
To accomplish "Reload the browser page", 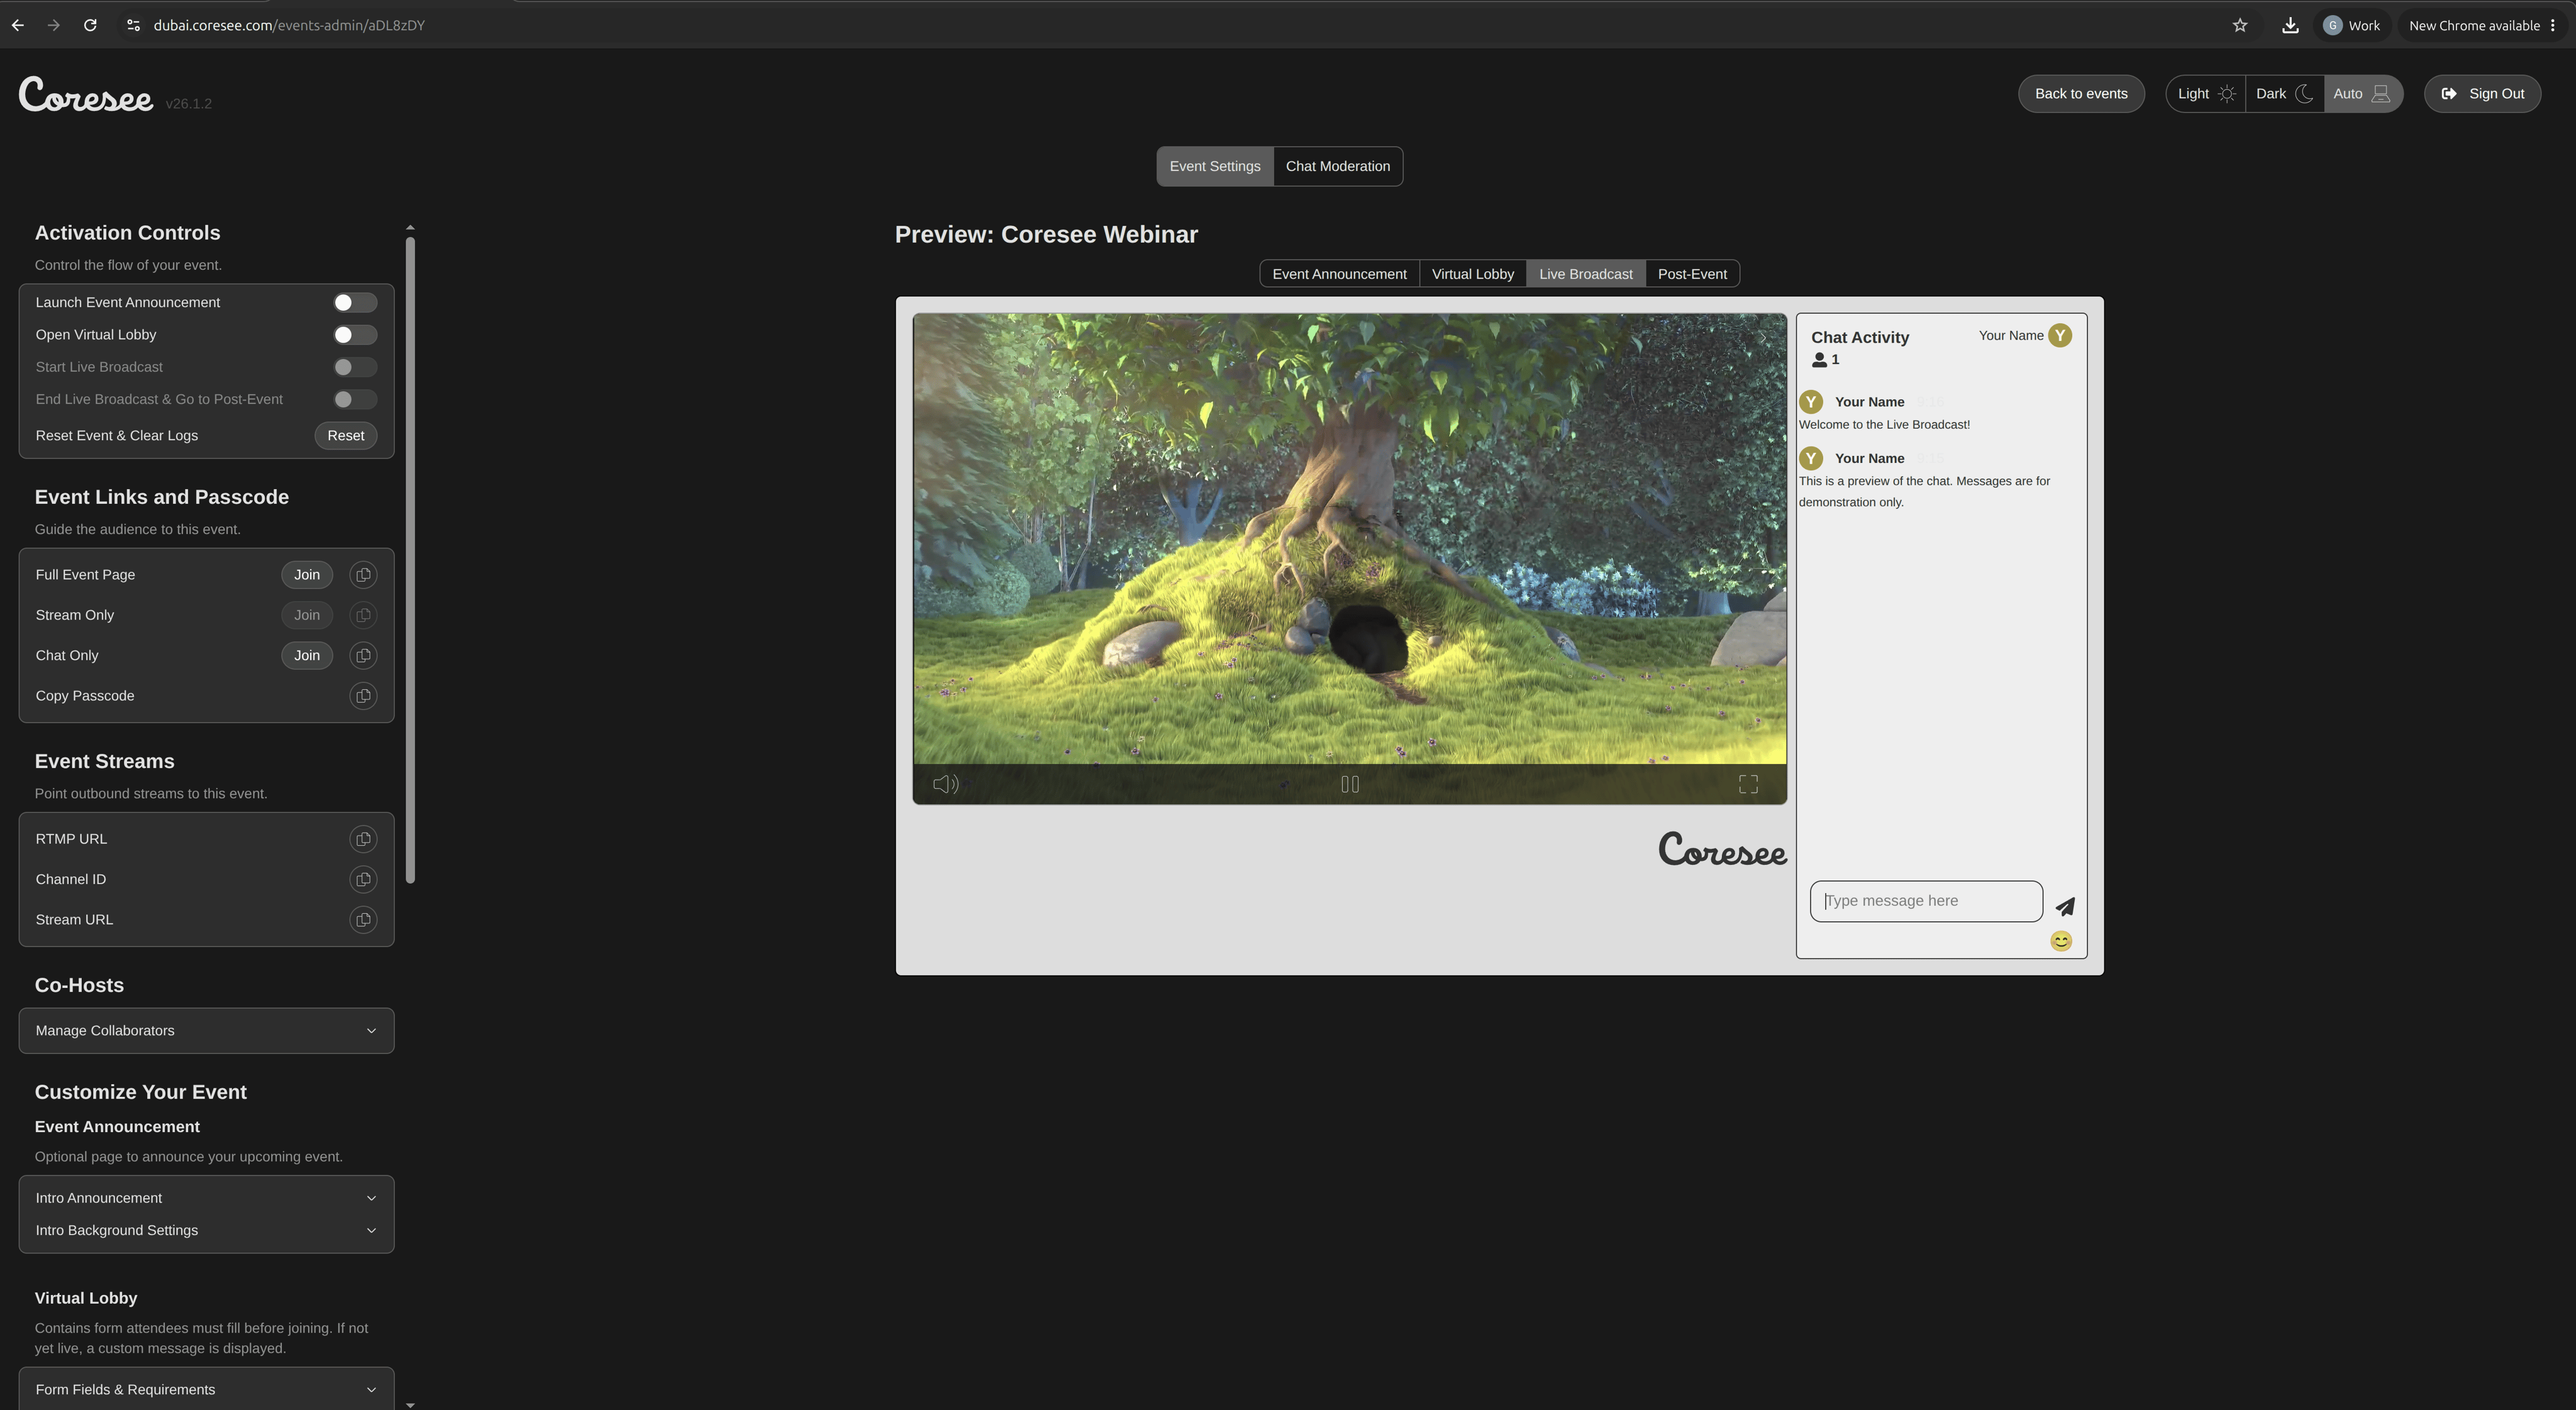I will (90, 25).
